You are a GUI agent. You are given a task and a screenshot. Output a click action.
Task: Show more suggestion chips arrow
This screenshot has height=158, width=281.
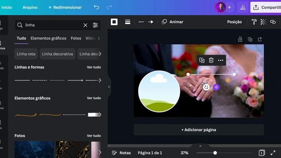pos(100,54)
